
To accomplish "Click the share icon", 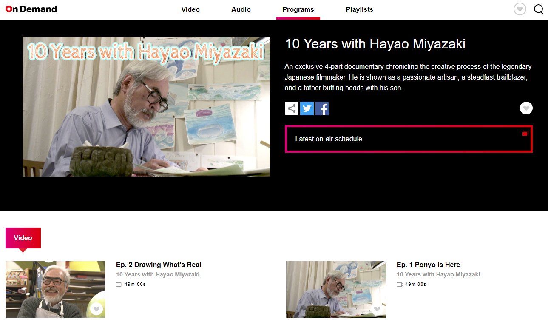I will 292,108.
